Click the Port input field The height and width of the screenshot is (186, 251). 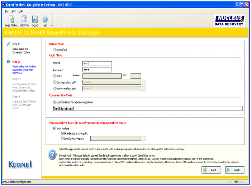136,76
